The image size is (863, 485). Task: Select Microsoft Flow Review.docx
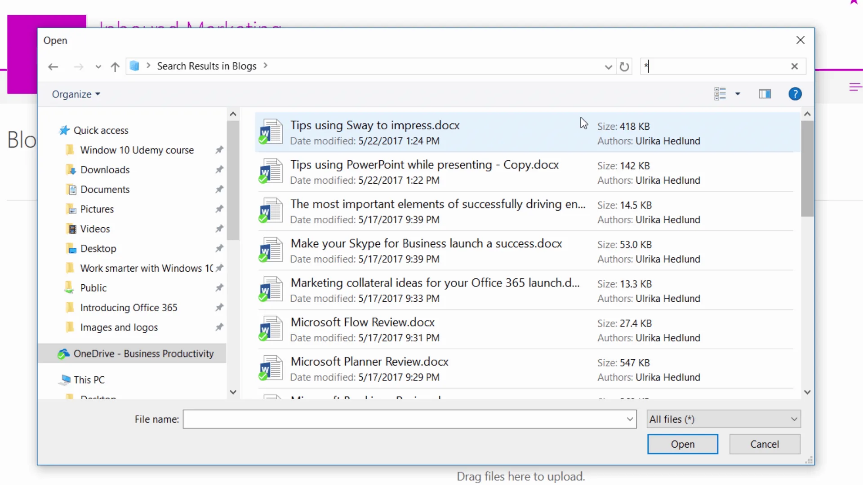click(x=527, y=330)
